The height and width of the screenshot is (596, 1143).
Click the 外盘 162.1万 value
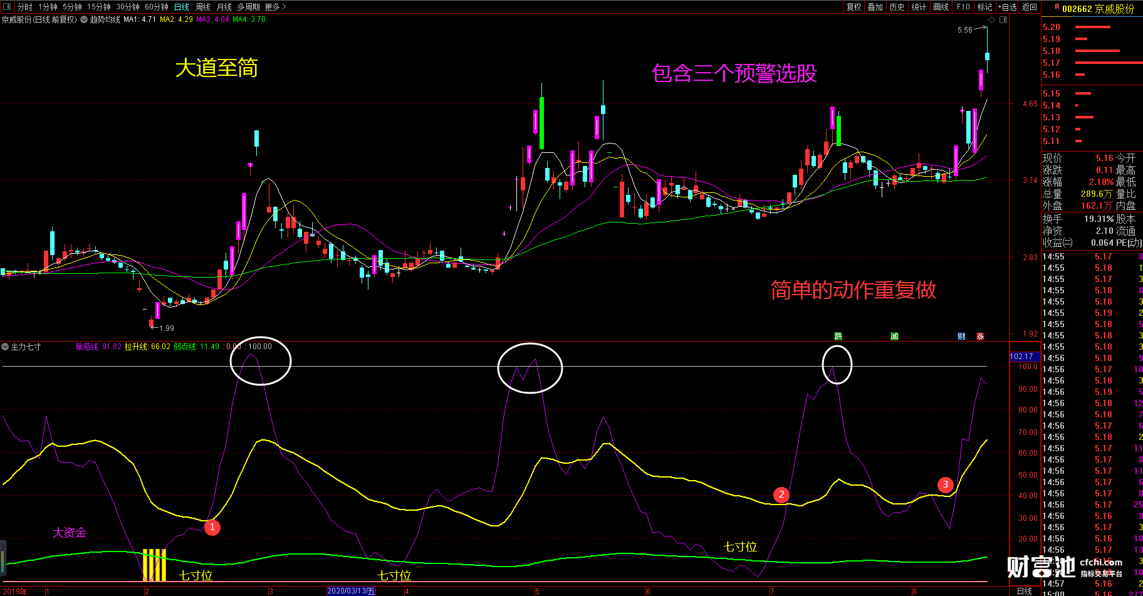point(1097,206)
